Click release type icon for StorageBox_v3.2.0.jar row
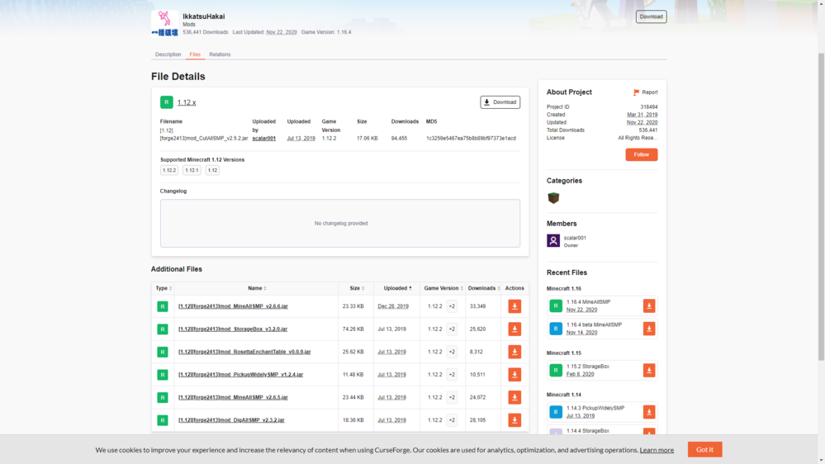This screenshot has width=825, height=464. [x=163, y=329]
